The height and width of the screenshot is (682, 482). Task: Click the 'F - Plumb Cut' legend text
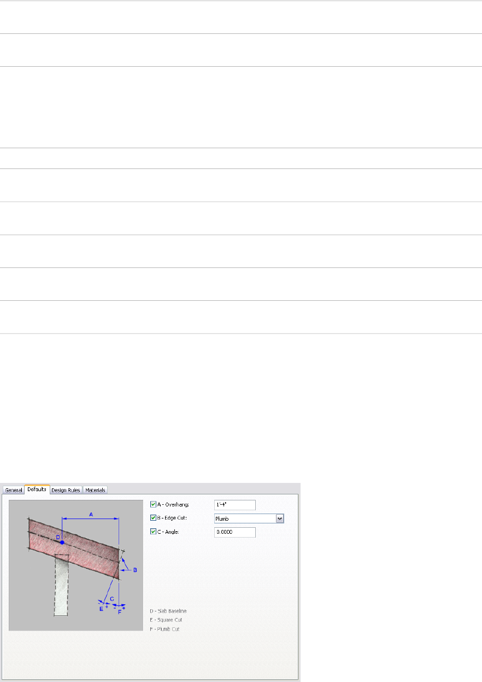click(164, 629)
